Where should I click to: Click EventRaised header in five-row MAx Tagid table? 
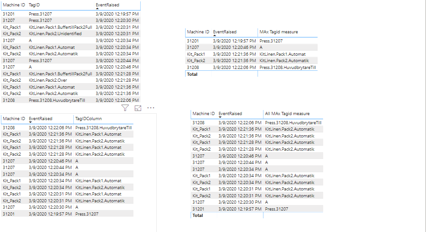tap(225, 32)
